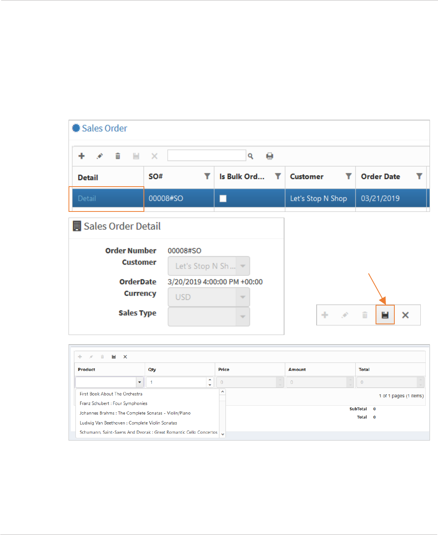Open the Order Date column filter
The image size is (438, 535).
(x=419, y=176)
